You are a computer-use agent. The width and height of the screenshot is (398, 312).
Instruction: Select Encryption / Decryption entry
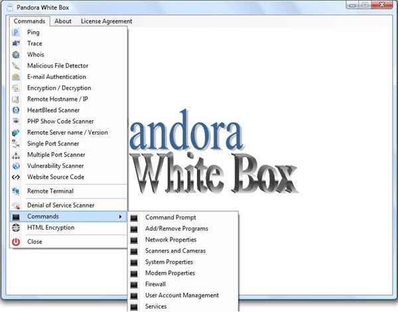(x=68, y=88)
